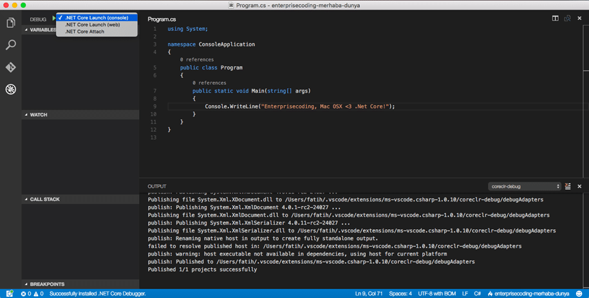This screenshot has width=589, height=298.
Task: Click line number 9 in gutter
Action: tap(154, 106)
